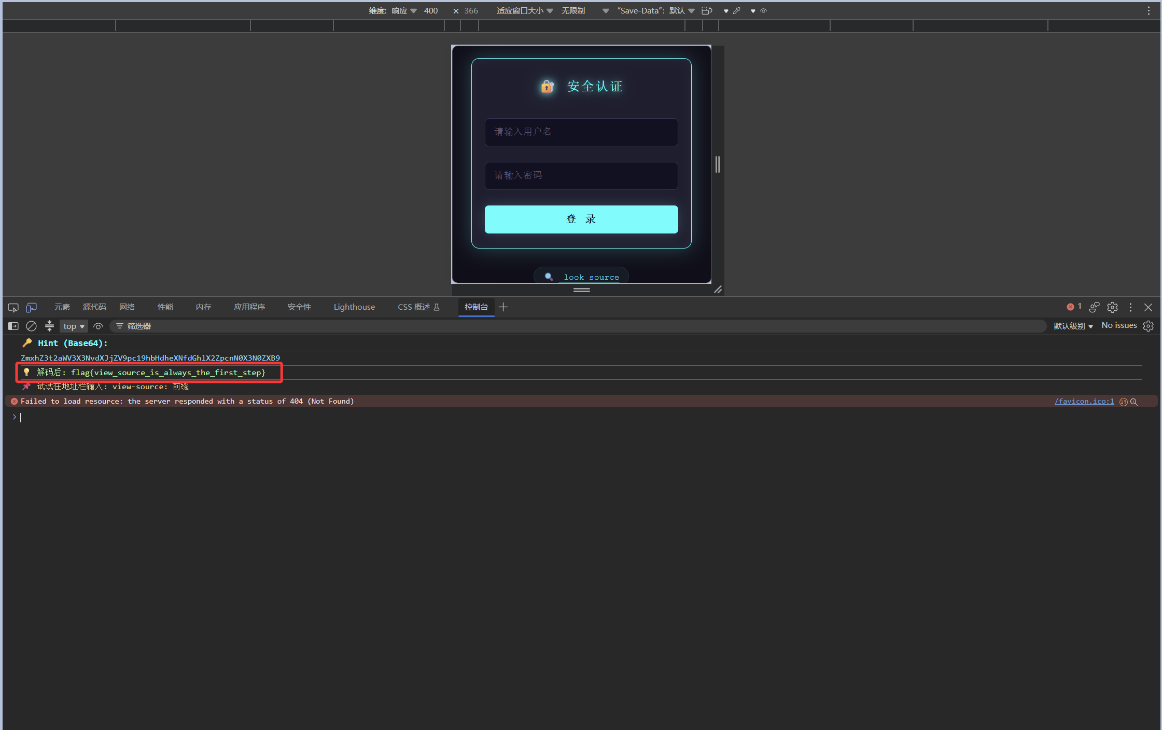Image resolution: width=1162 pixels, height=730 pixels.
Task: Switch to the 源代码 tab
Action: point(94,307)
